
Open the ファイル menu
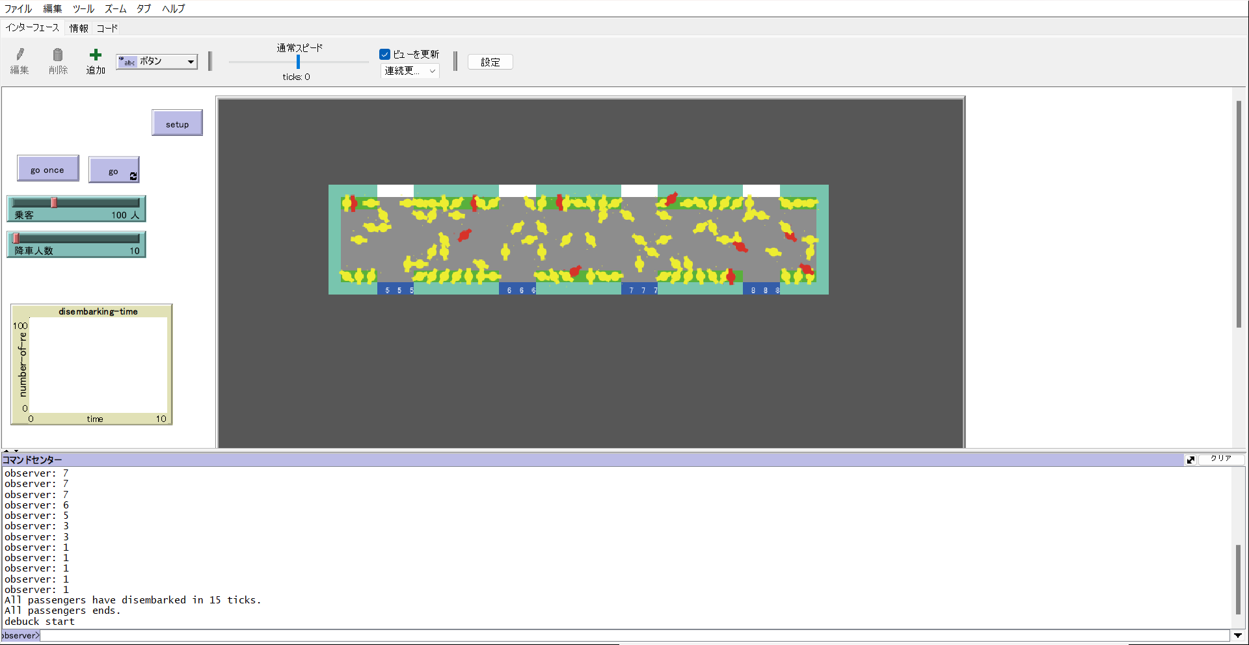(18, 8)
